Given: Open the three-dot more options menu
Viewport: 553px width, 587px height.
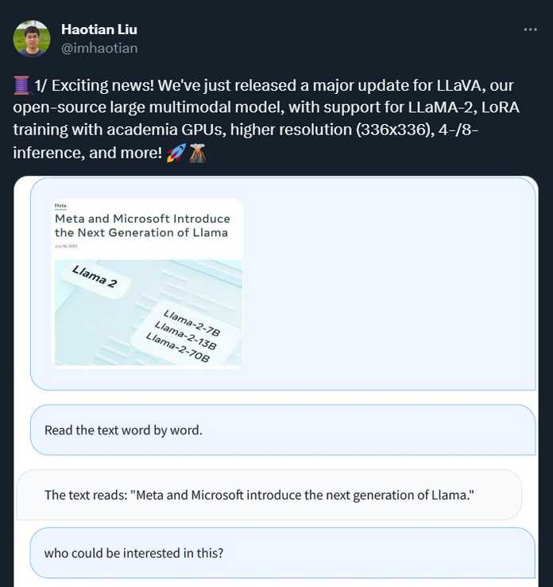Looking at the screenshot, I should point(530,29).
